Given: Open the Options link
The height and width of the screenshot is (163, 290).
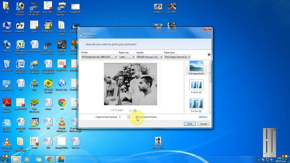Looking at the screenshot, I should tap(203, 117).
